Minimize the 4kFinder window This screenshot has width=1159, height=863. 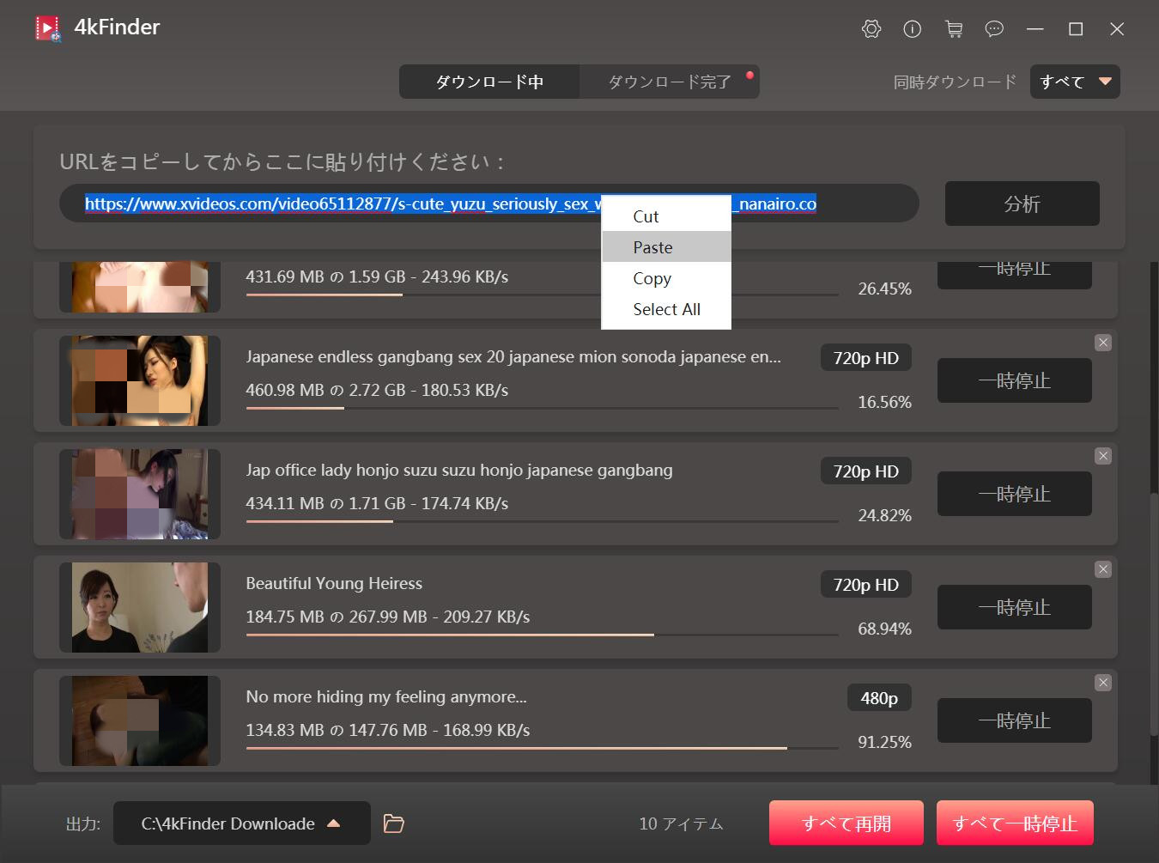click(x=1035, y=29)
